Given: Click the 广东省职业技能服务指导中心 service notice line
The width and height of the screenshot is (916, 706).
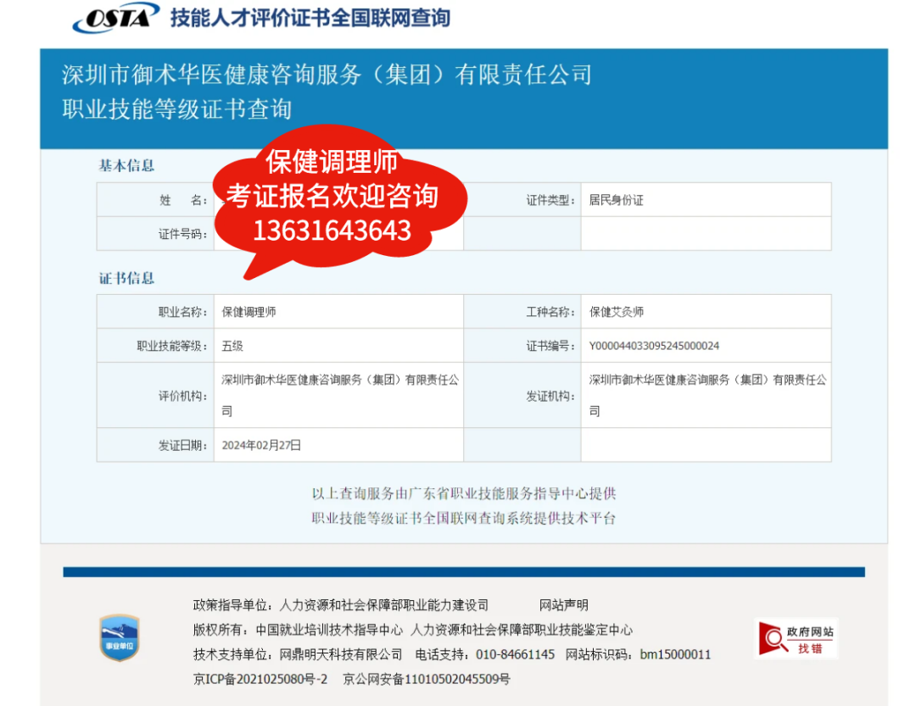Looking at the screenshot, I should coord(464,493).
